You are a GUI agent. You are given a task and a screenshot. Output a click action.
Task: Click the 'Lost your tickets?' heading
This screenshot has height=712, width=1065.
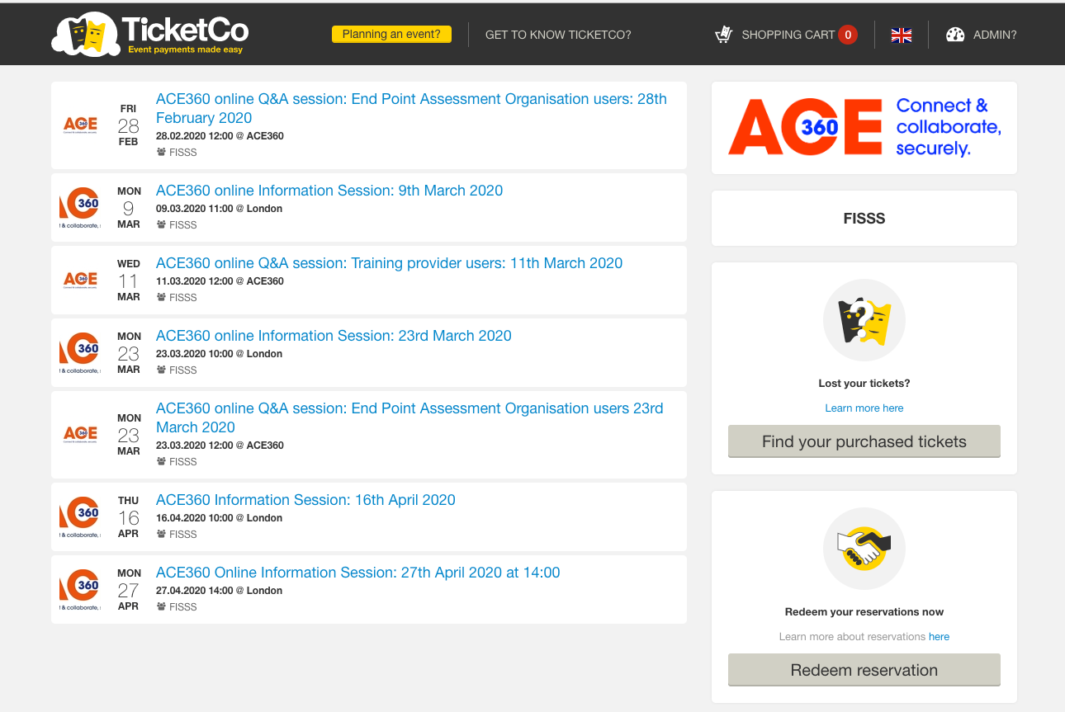click(864, 384)
